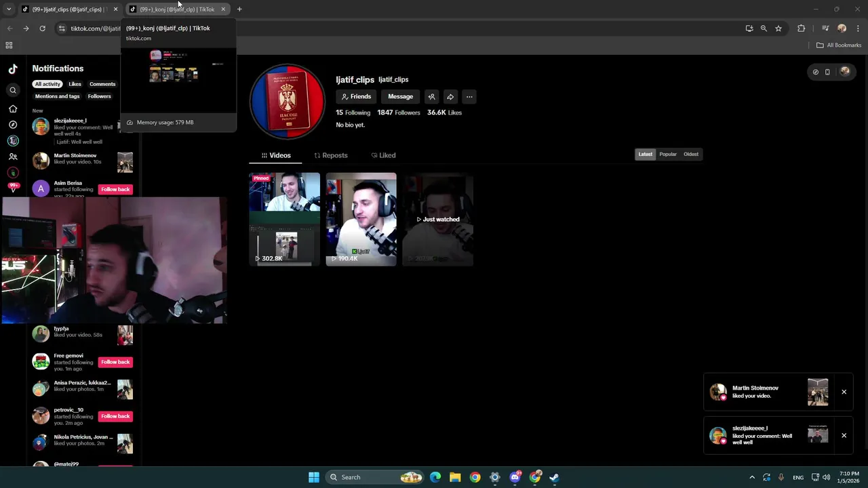Reload the page with the refresh icon
The width and height of the screenshot is (868, 488).
click(x=42, y=28)
